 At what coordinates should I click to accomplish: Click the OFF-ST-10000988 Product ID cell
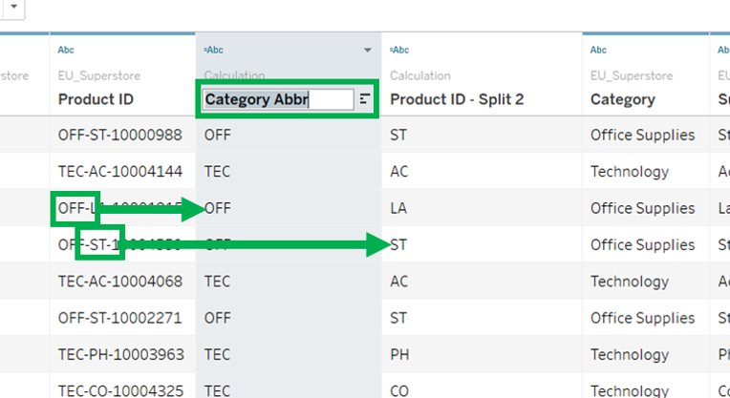[x=119, y=135]
